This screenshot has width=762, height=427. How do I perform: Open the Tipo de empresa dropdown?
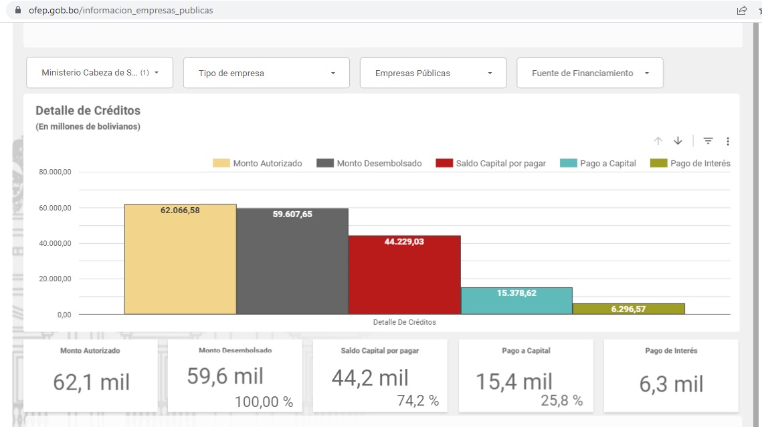(266, 74)
